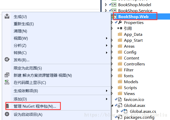Open the 转换(C) submenu arrow
The width and height of the screenshot is (170, 120).
107,53
